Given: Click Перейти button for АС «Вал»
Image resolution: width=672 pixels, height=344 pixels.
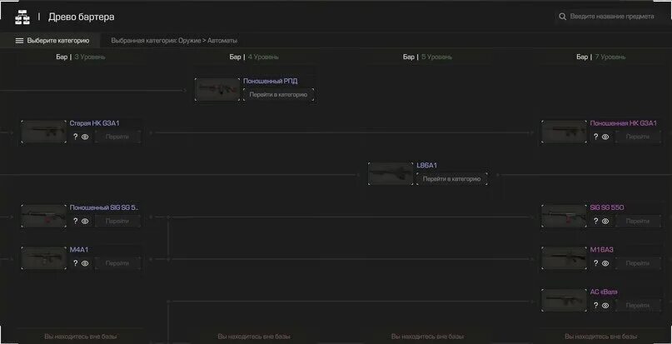Looking at the screenshot, I should (638, 306).
